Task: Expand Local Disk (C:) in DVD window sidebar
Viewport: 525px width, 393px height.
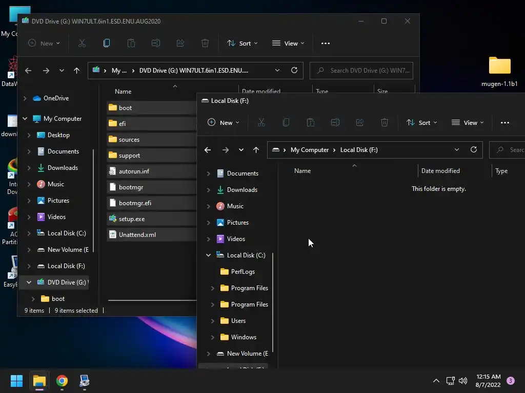Action: tap(29, 233)
